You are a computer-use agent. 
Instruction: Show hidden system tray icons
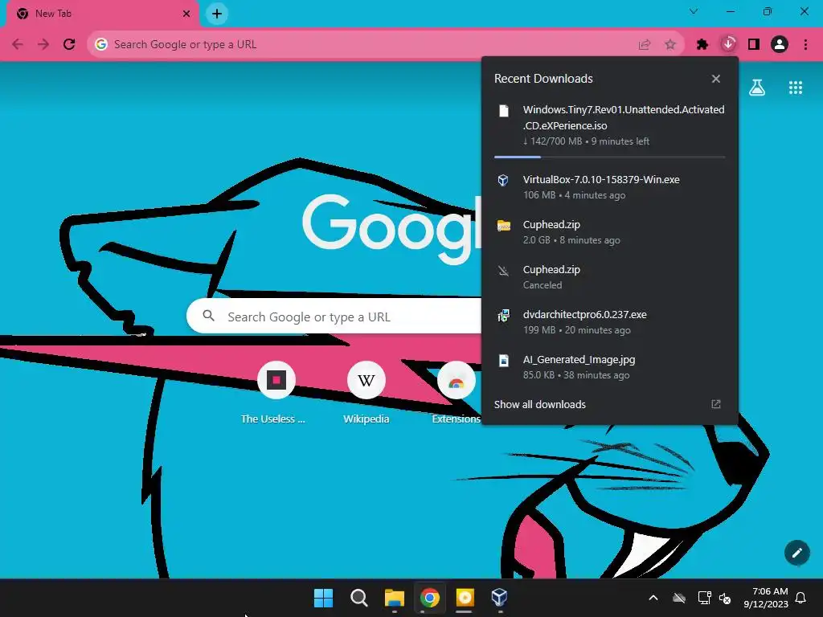[x=653, y=598]
